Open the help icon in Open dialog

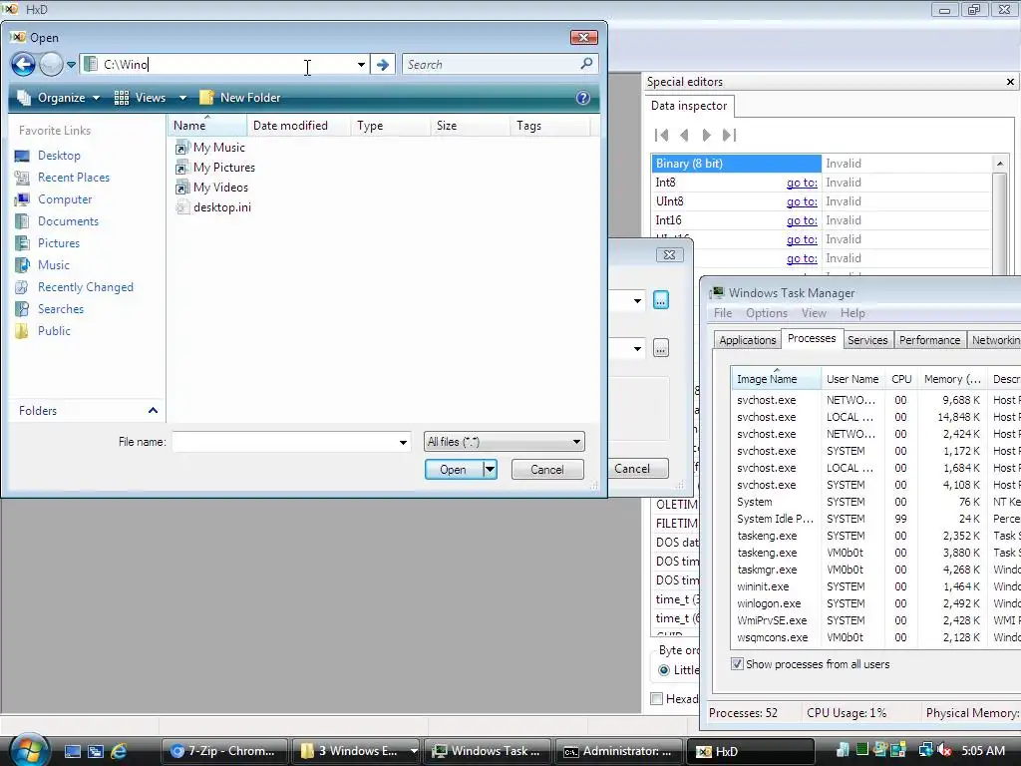pos(582,98)
